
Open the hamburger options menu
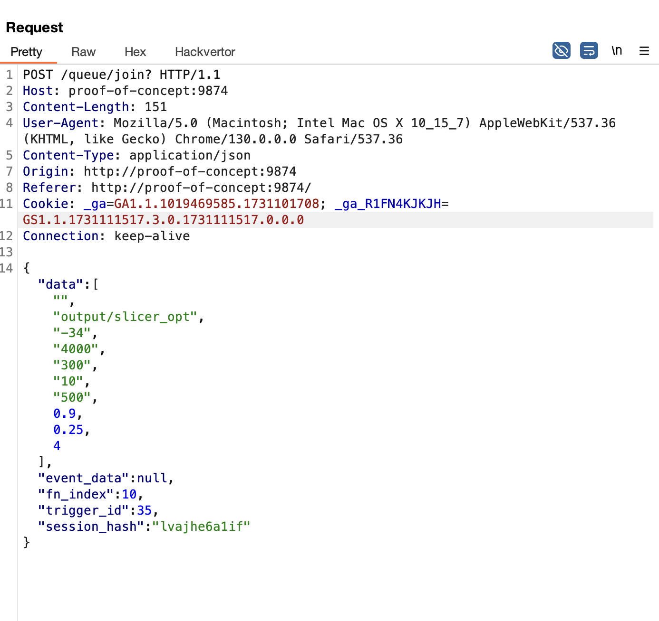click(644, 51)
